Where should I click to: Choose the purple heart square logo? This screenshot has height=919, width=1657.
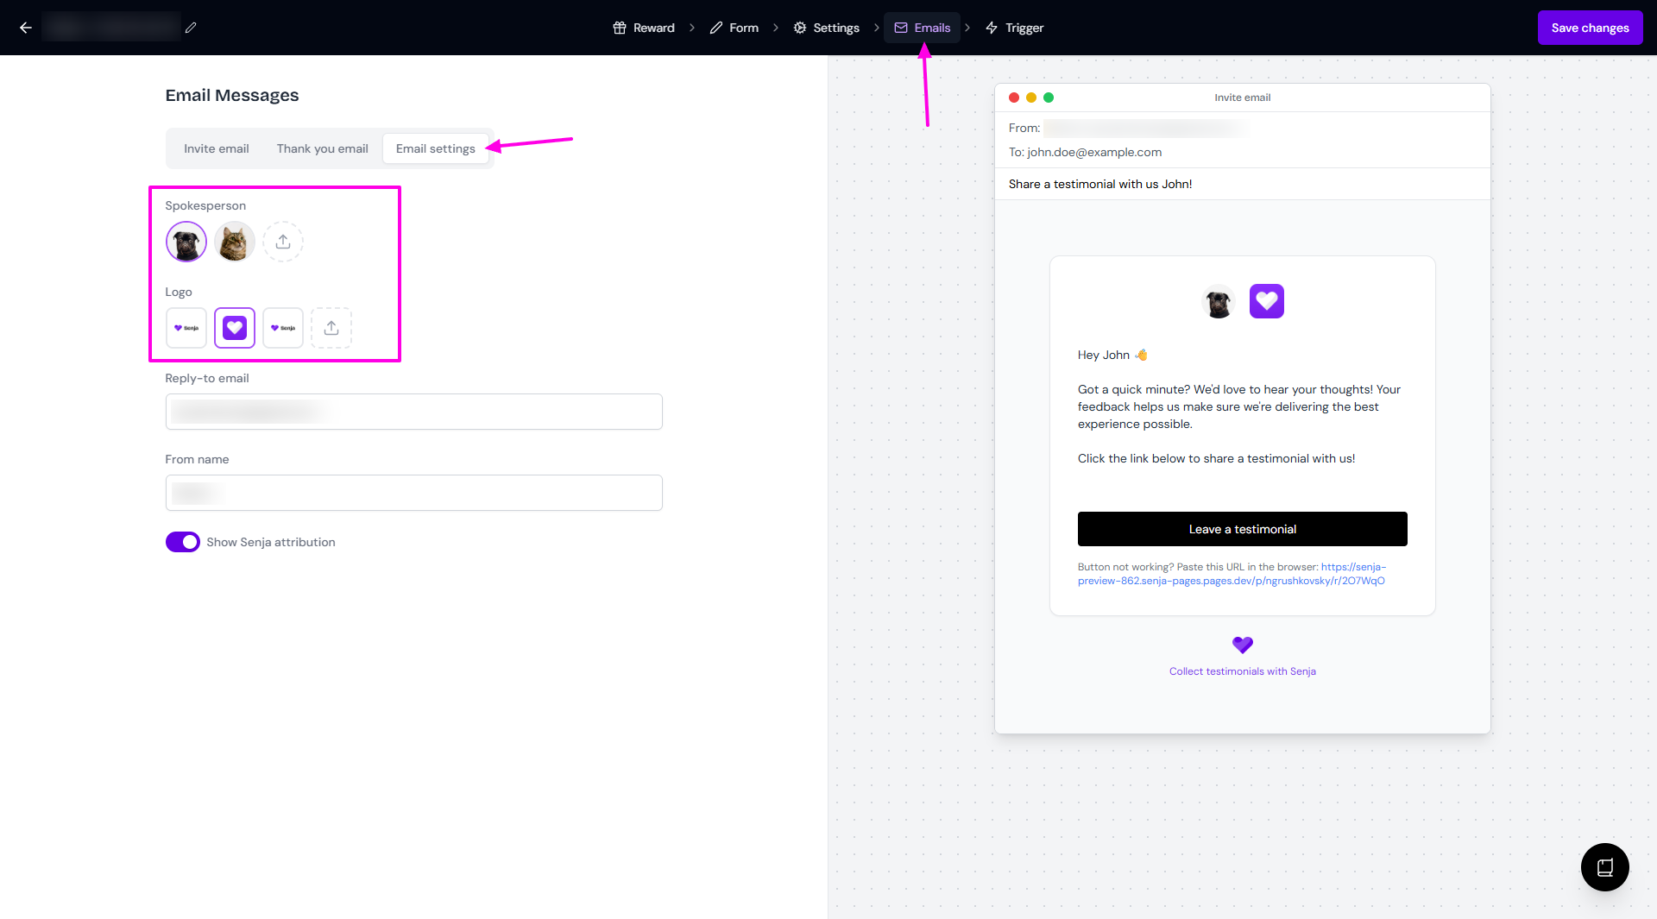click(x=235, y=328)
